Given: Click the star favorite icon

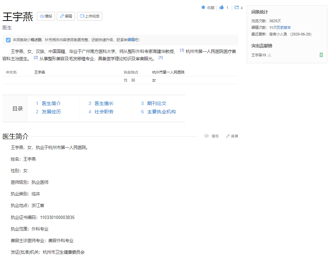Looking at the screenshot, I should tap(203, 7).
